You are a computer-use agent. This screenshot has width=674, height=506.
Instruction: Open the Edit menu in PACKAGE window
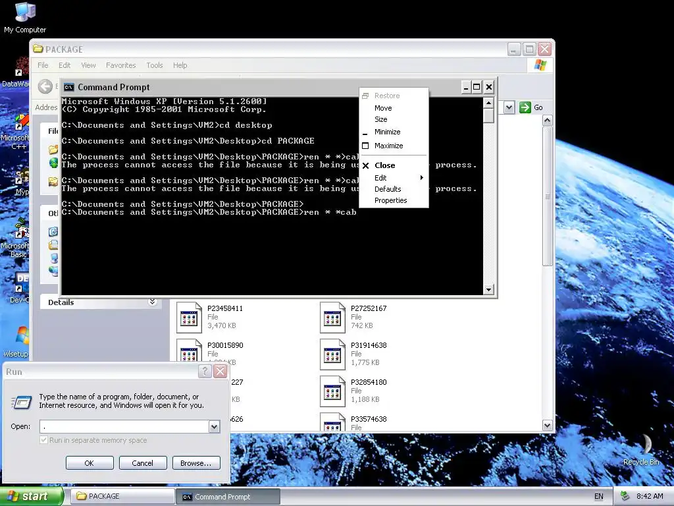65,65
